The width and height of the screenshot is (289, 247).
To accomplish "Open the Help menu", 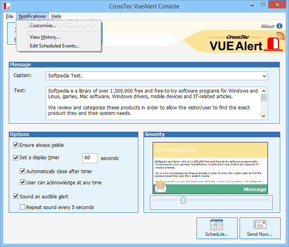I will click(56, 16).
